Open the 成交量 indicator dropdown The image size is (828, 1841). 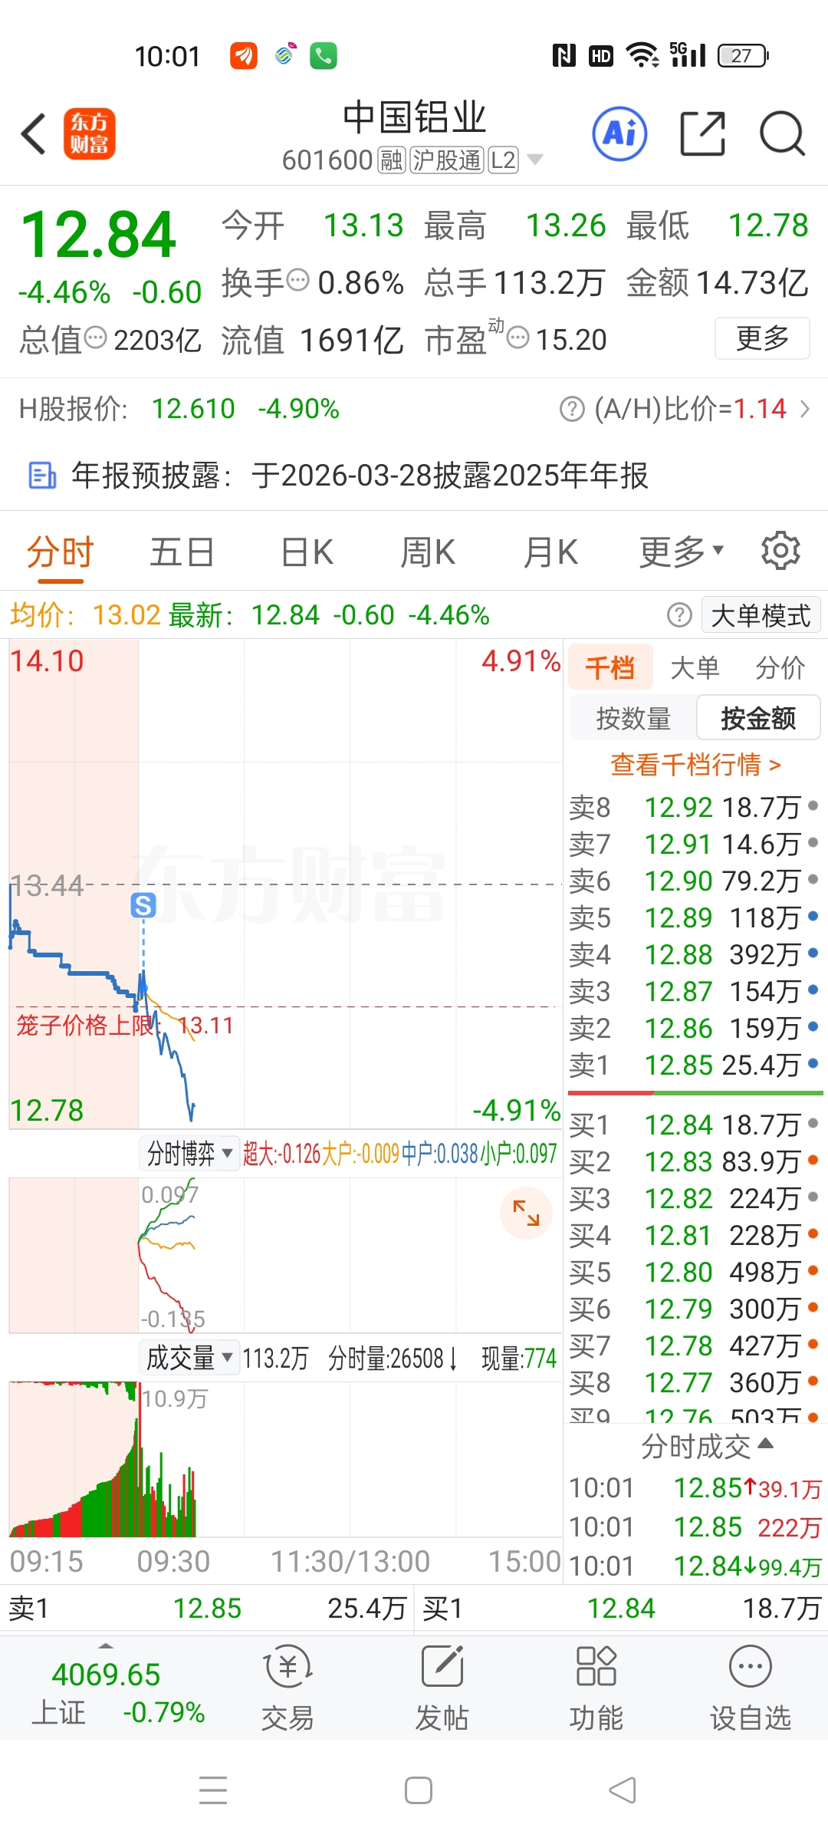(189, 1358)
